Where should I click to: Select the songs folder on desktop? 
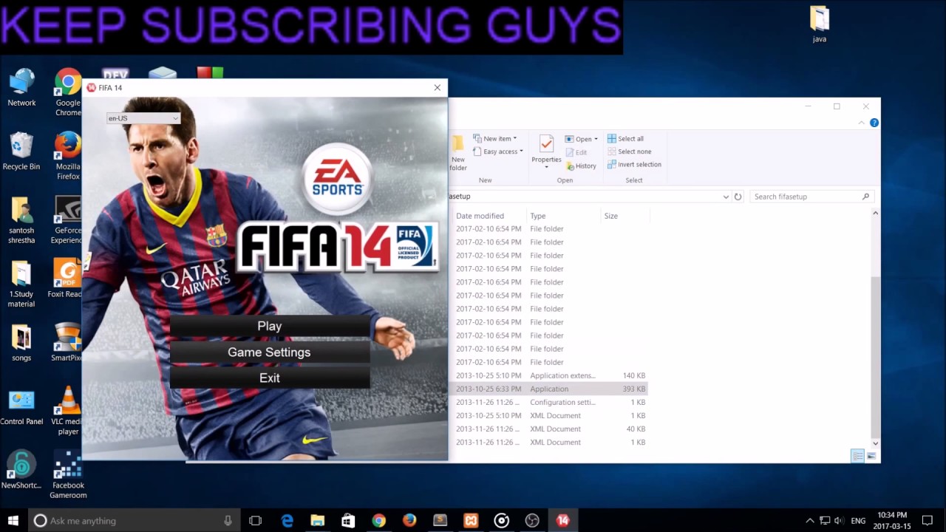click(x=21, y=342)
